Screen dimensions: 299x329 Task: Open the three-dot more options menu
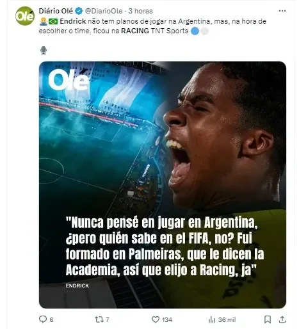(282, 11)
